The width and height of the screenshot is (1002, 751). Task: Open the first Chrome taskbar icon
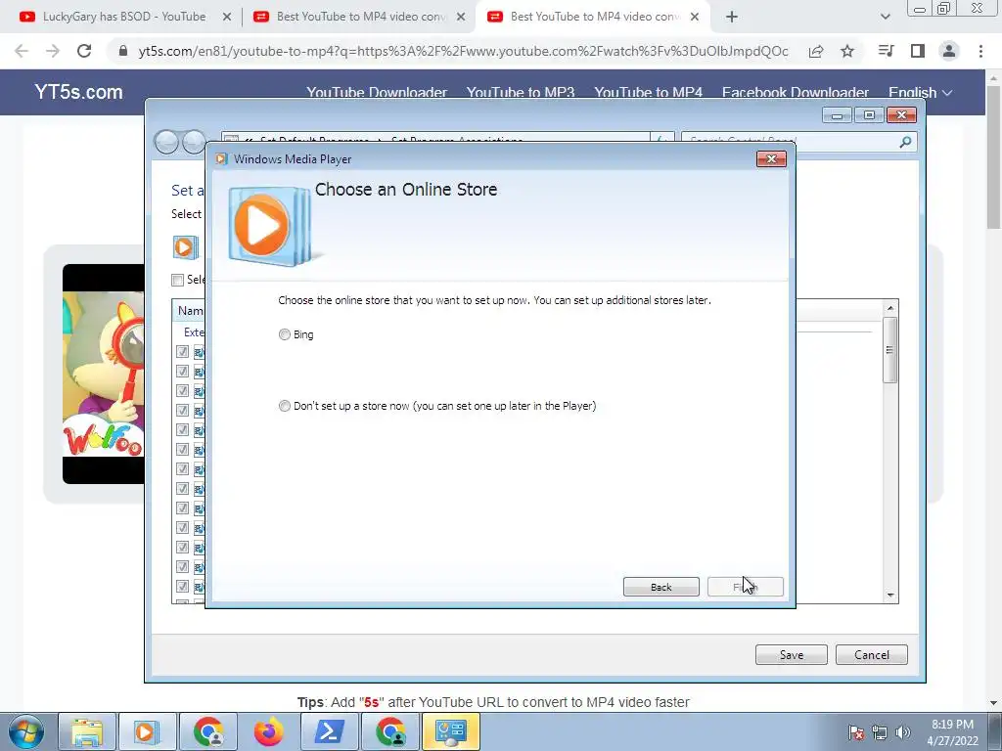[208, 731]
